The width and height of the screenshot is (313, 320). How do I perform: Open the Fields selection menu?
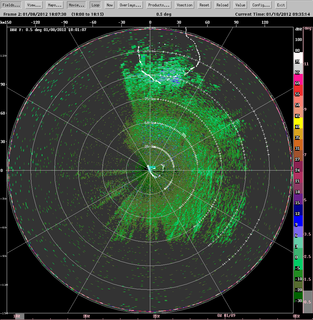[x=11, y=5]
